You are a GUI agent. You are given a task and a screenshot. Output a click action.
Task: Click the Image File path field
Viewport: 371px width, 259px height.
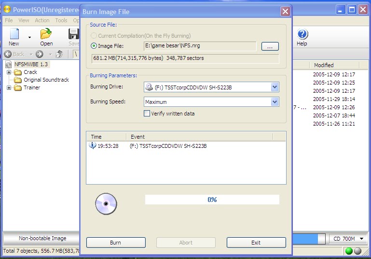[x=200, y=46]
